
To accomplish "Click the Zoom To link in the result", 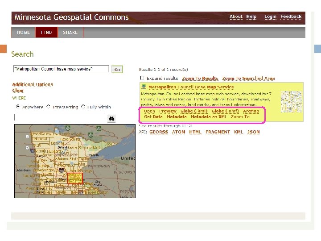I will coord(240,116).
